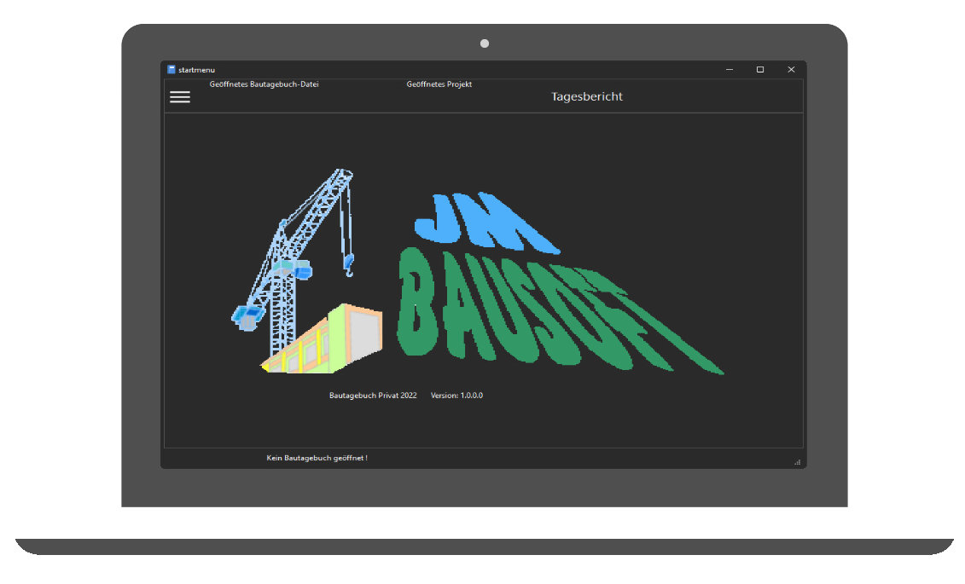This screenshot has height=584, width=965.
Task: Click the startmenu app icon in title bar
Action: (x=171, y=69)
